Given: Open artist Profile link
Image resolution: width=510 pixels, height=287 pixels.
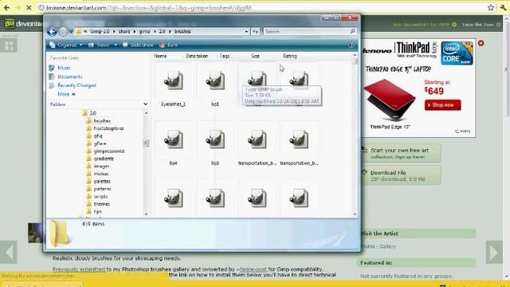Looking at the screenshot, I should pyautogui.click(x=368, y=246).
